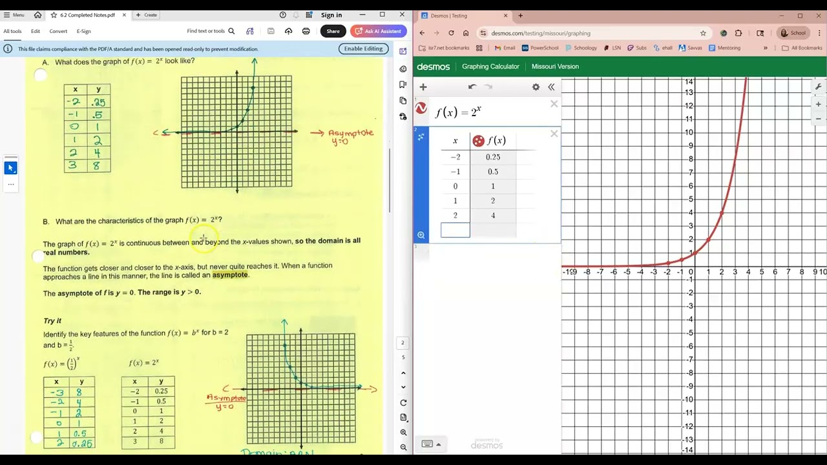The image size is (827, 465).
Task: Open the Edit tab in Acrobat
Action: click(36, 31)
